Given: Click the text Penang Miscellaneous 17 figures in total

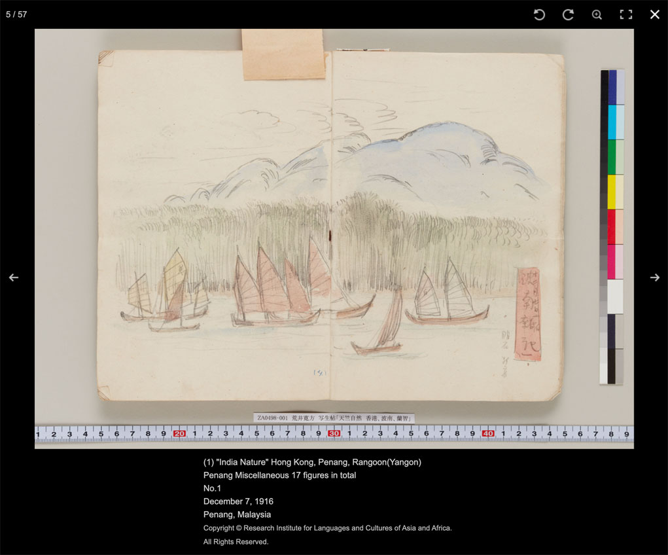Looking at the screenshot, I should (279, 475).
